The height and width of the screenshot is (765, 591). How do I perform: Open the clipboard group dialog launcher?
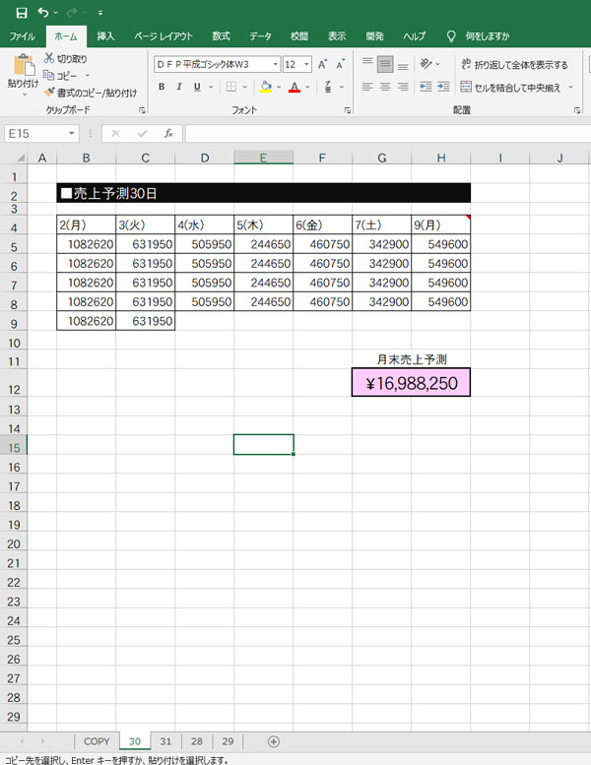(142, 110)
